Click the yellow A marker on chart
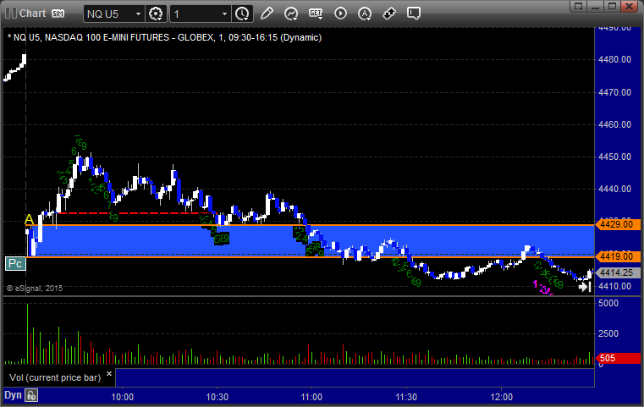The image size is (644, 407). coord(29,220)
